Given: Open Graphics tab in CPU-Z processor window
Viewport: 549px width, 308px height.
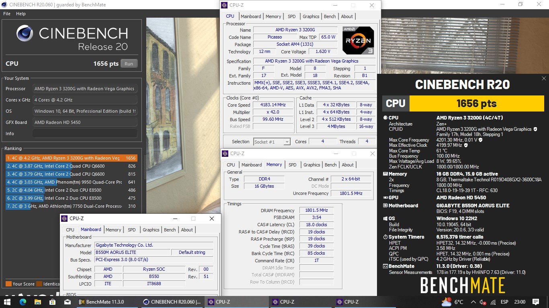Looking at the screenshot, I should point(311,16).
